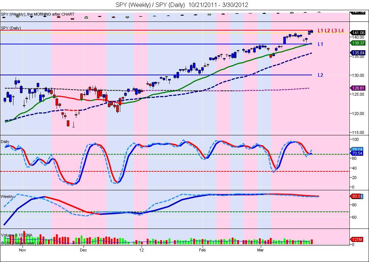
Task: Click the 20 label on the Daily oscillator axis
Action: 354,178
